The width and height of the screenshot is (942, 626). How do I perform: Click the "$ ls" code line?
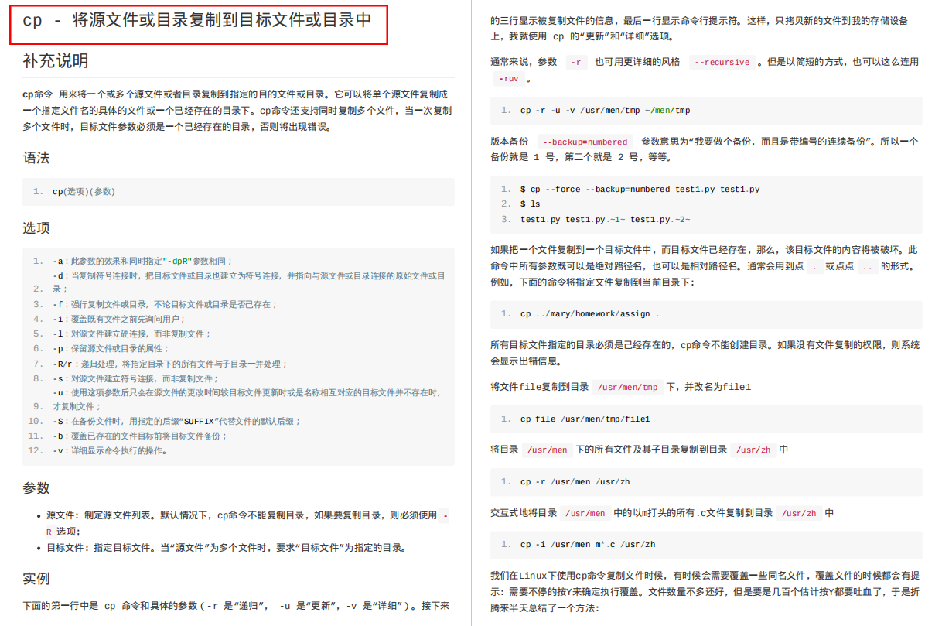pyautogui.click(x=530, y=204)
